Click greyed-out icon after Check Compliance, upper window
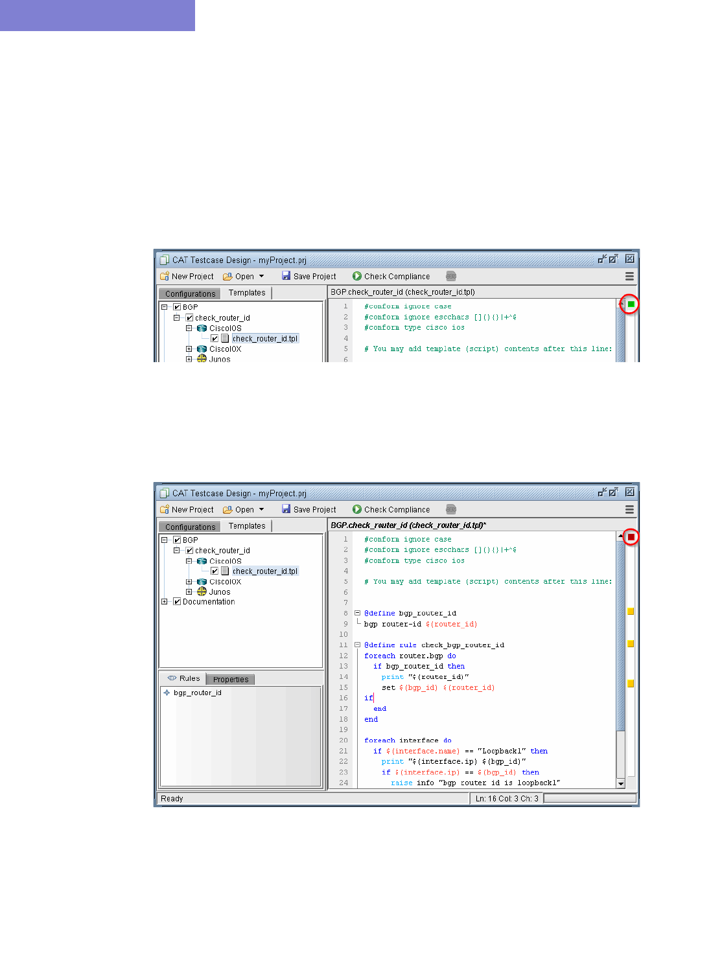The image size is (722, 964). (x=451, y=277)
